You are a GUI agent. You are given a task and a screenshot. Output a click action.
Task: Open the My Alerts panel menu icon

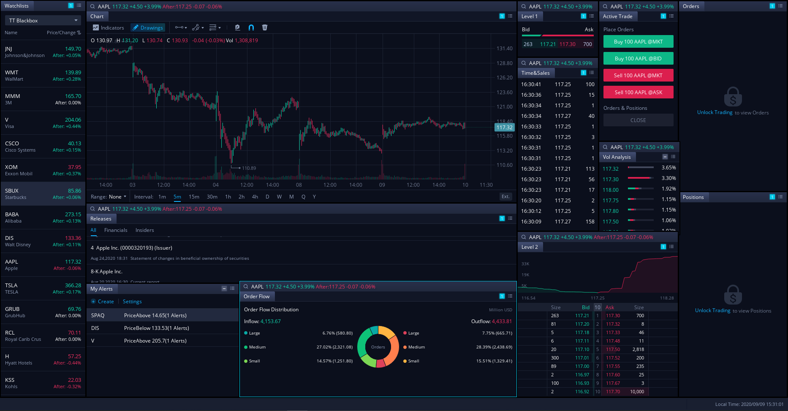[x=232, y=289]
